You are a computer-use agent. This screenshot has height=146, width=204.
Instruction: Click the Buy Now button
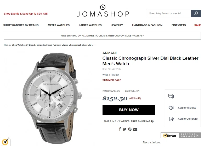[129, 110]
